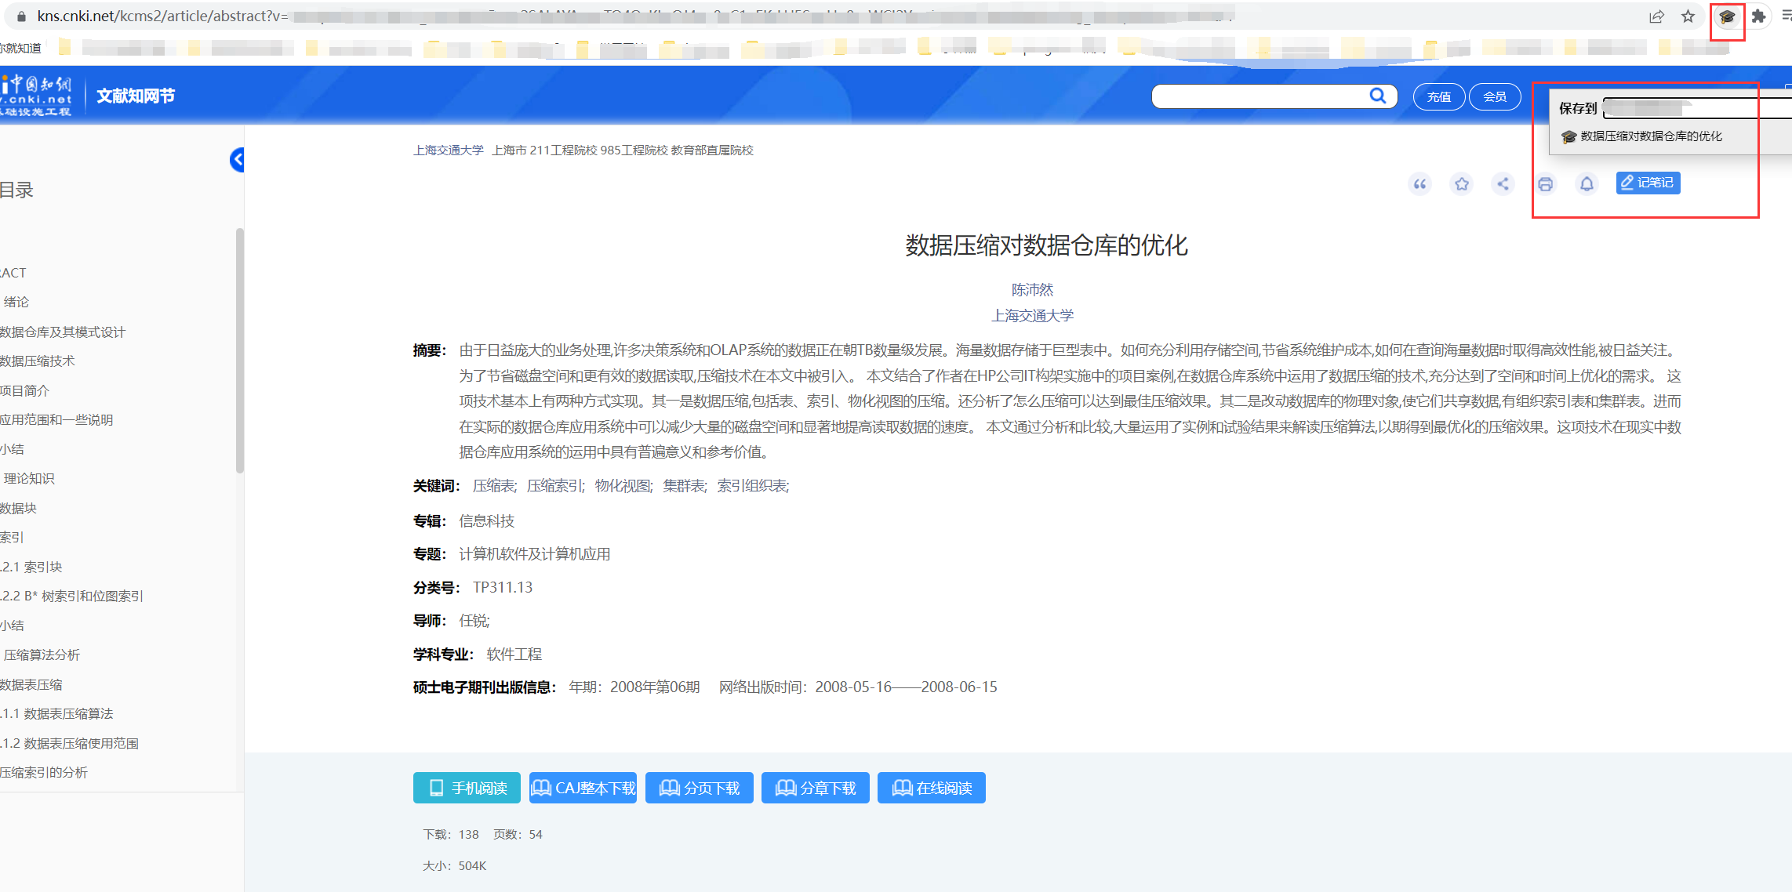Click the quote citation icon
This screenshot has width=1792, height=892.
tap(1419, 183)
